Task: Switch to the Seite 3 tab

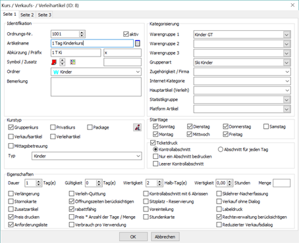Action: [x=45, y=14]
